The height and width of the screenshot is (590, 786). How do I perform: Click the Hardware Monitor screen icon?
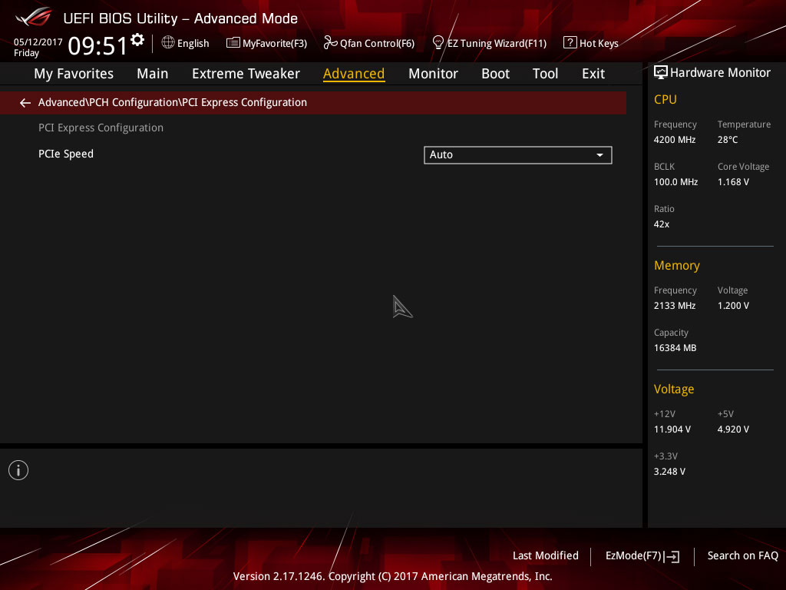click(x=660, y=73)
